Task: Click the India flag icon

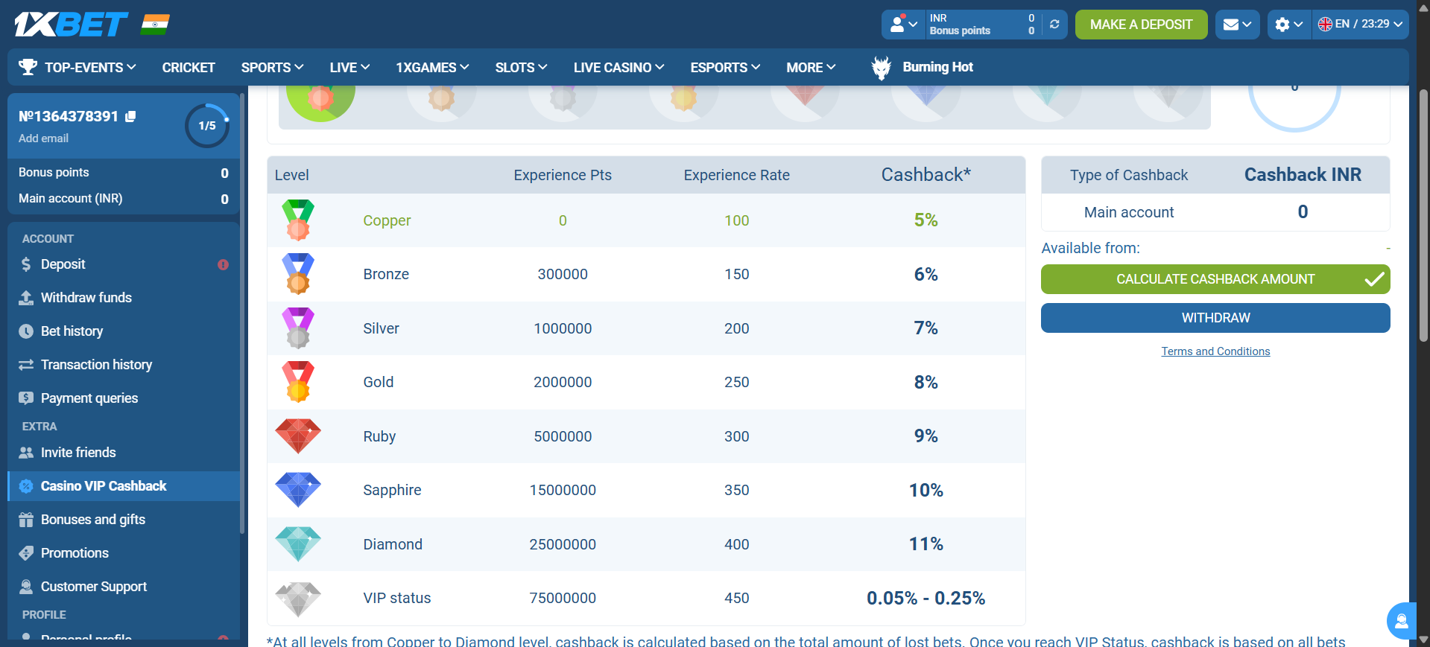Action: (x=156, y=25)
